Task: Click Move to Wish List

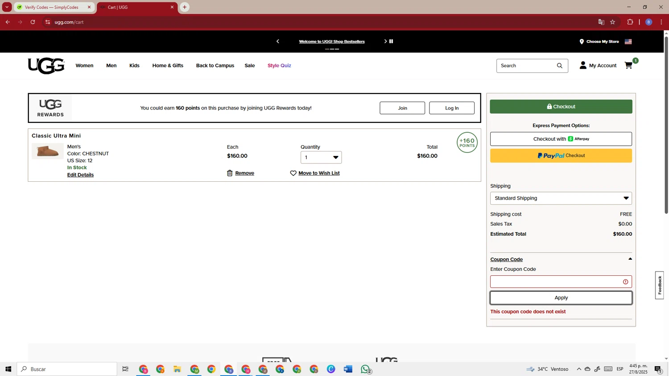Action: click(x=319, y=173)
